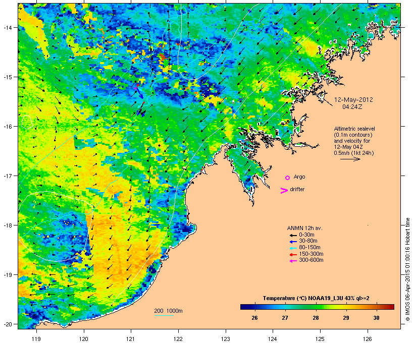Click the longitude axis label '125'
This screenshot has width=414, height=343.
320,339
